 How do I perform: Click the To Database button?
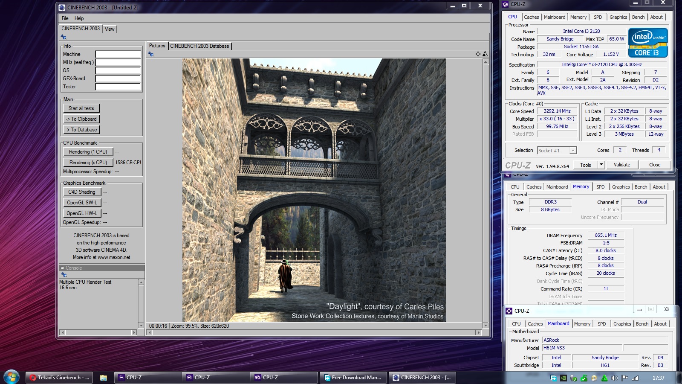click(81, 130)
